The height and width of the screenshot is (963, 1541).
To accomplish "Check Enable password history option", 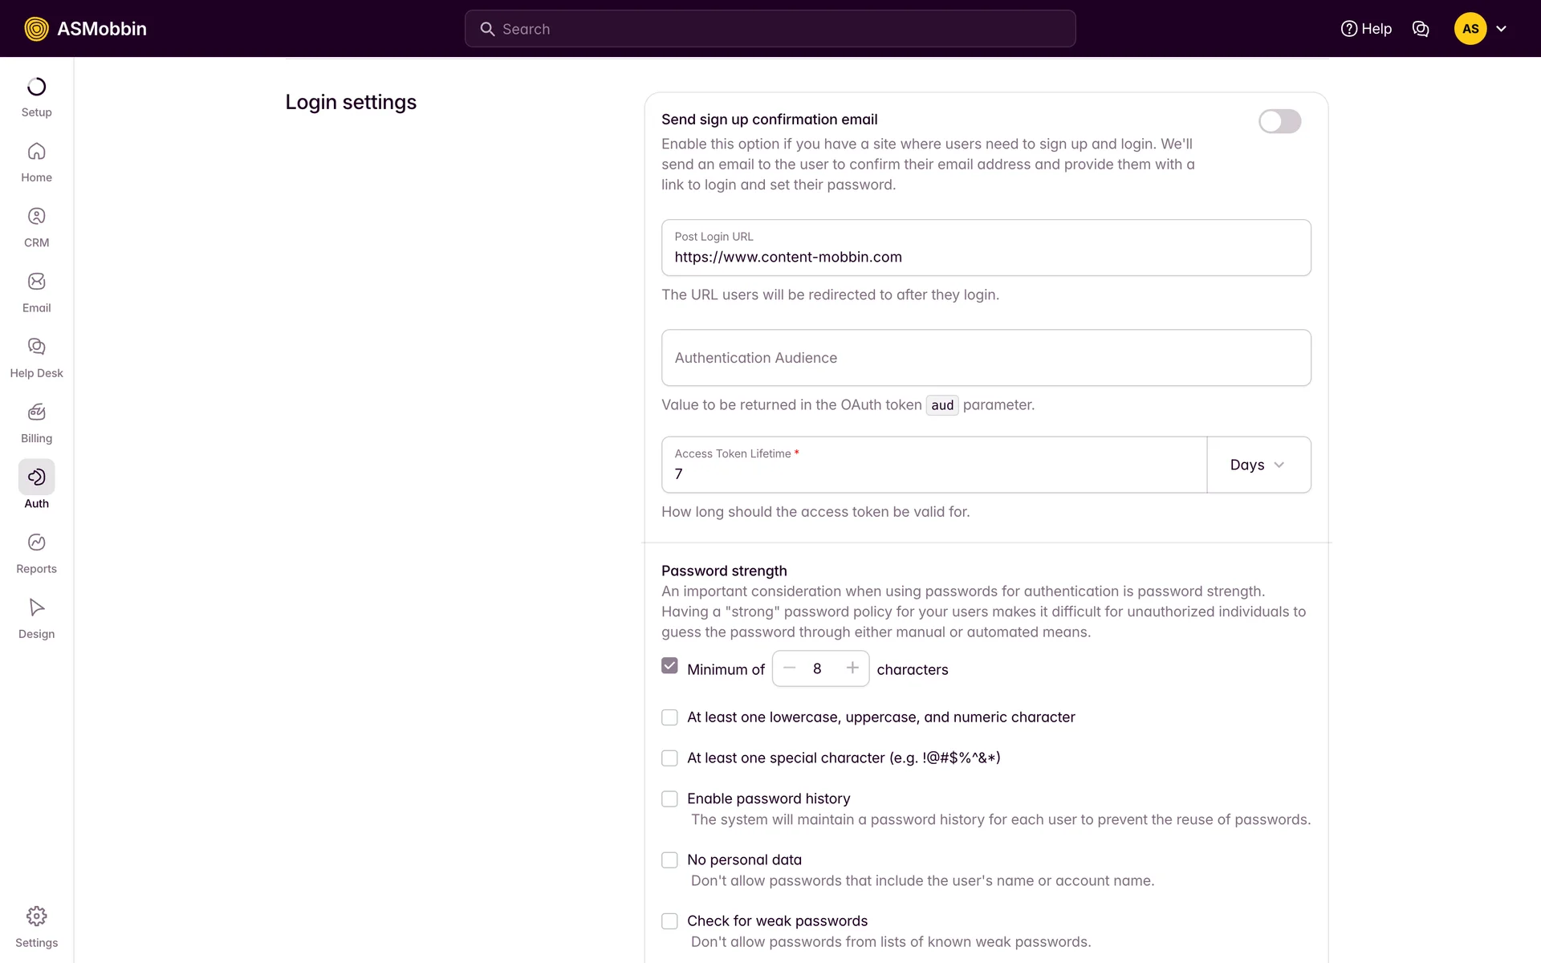I will (x=669, y=799).
